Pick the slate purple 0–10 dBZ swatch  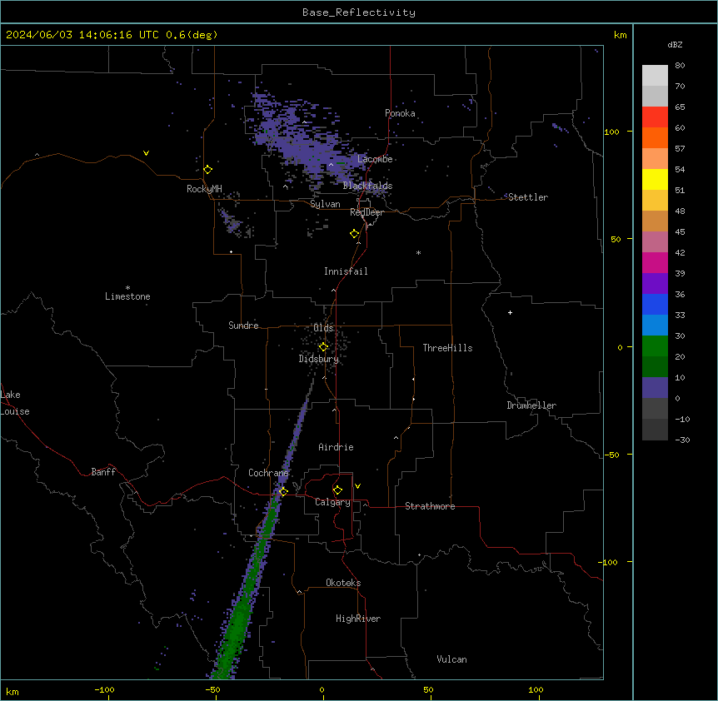click(655, 388)
